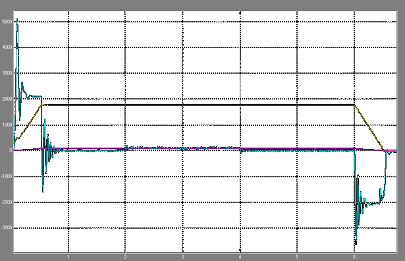405x261 pixels.
Task: Click the x-axis tick label 1
Action: click(68, 257)
